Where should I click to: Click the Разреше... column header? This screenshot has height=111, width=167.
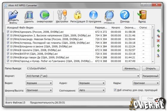101,28
